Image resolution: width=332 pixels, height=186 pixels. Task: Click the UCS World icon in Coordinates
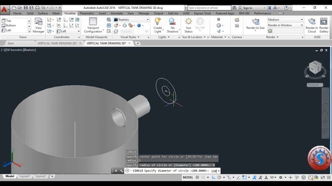click(x=77, y=20)
